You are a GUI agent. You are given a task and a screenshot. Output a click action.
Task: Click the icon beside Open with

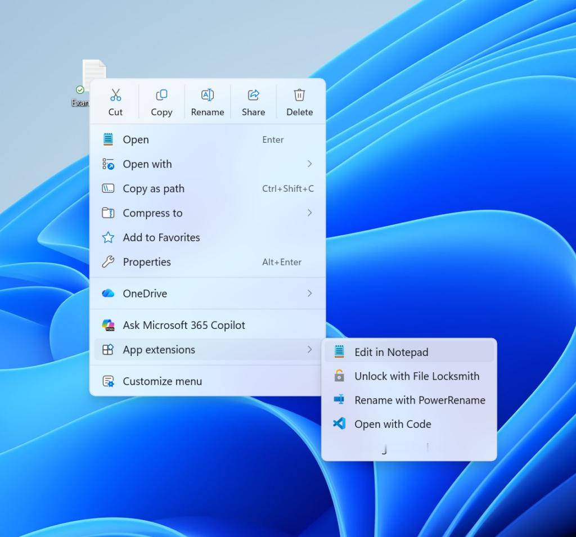[x=108, y=164]
